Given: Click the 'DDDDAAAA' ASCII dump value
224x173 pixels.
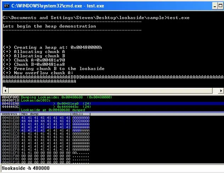Looking at the screenshot, I should click(81, 121).
